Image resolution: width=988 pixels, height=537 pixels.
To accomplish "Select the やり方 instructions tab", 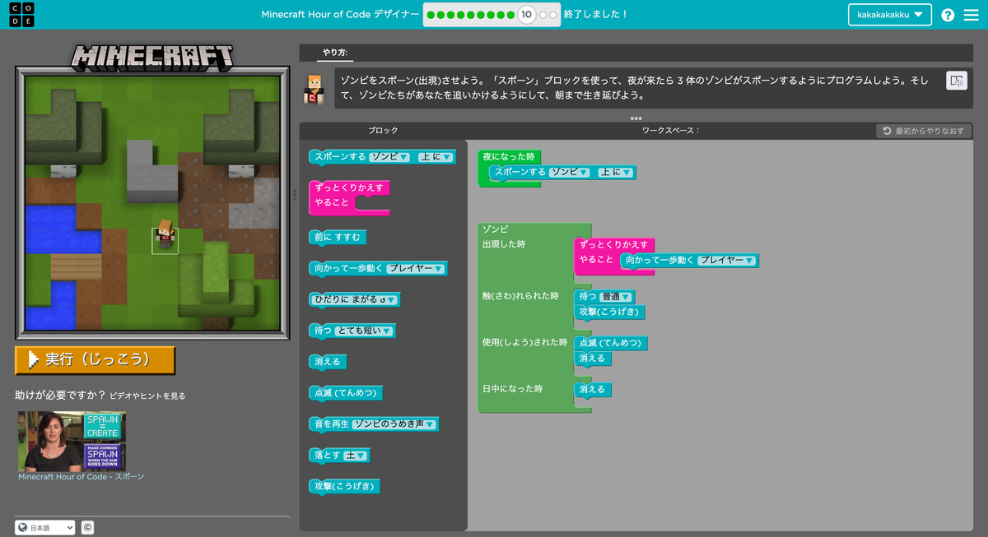I will [x=334, y=52].
